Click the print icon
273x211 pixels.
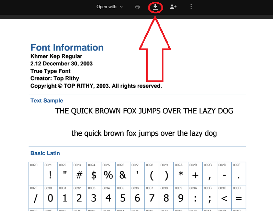[137, 7]
